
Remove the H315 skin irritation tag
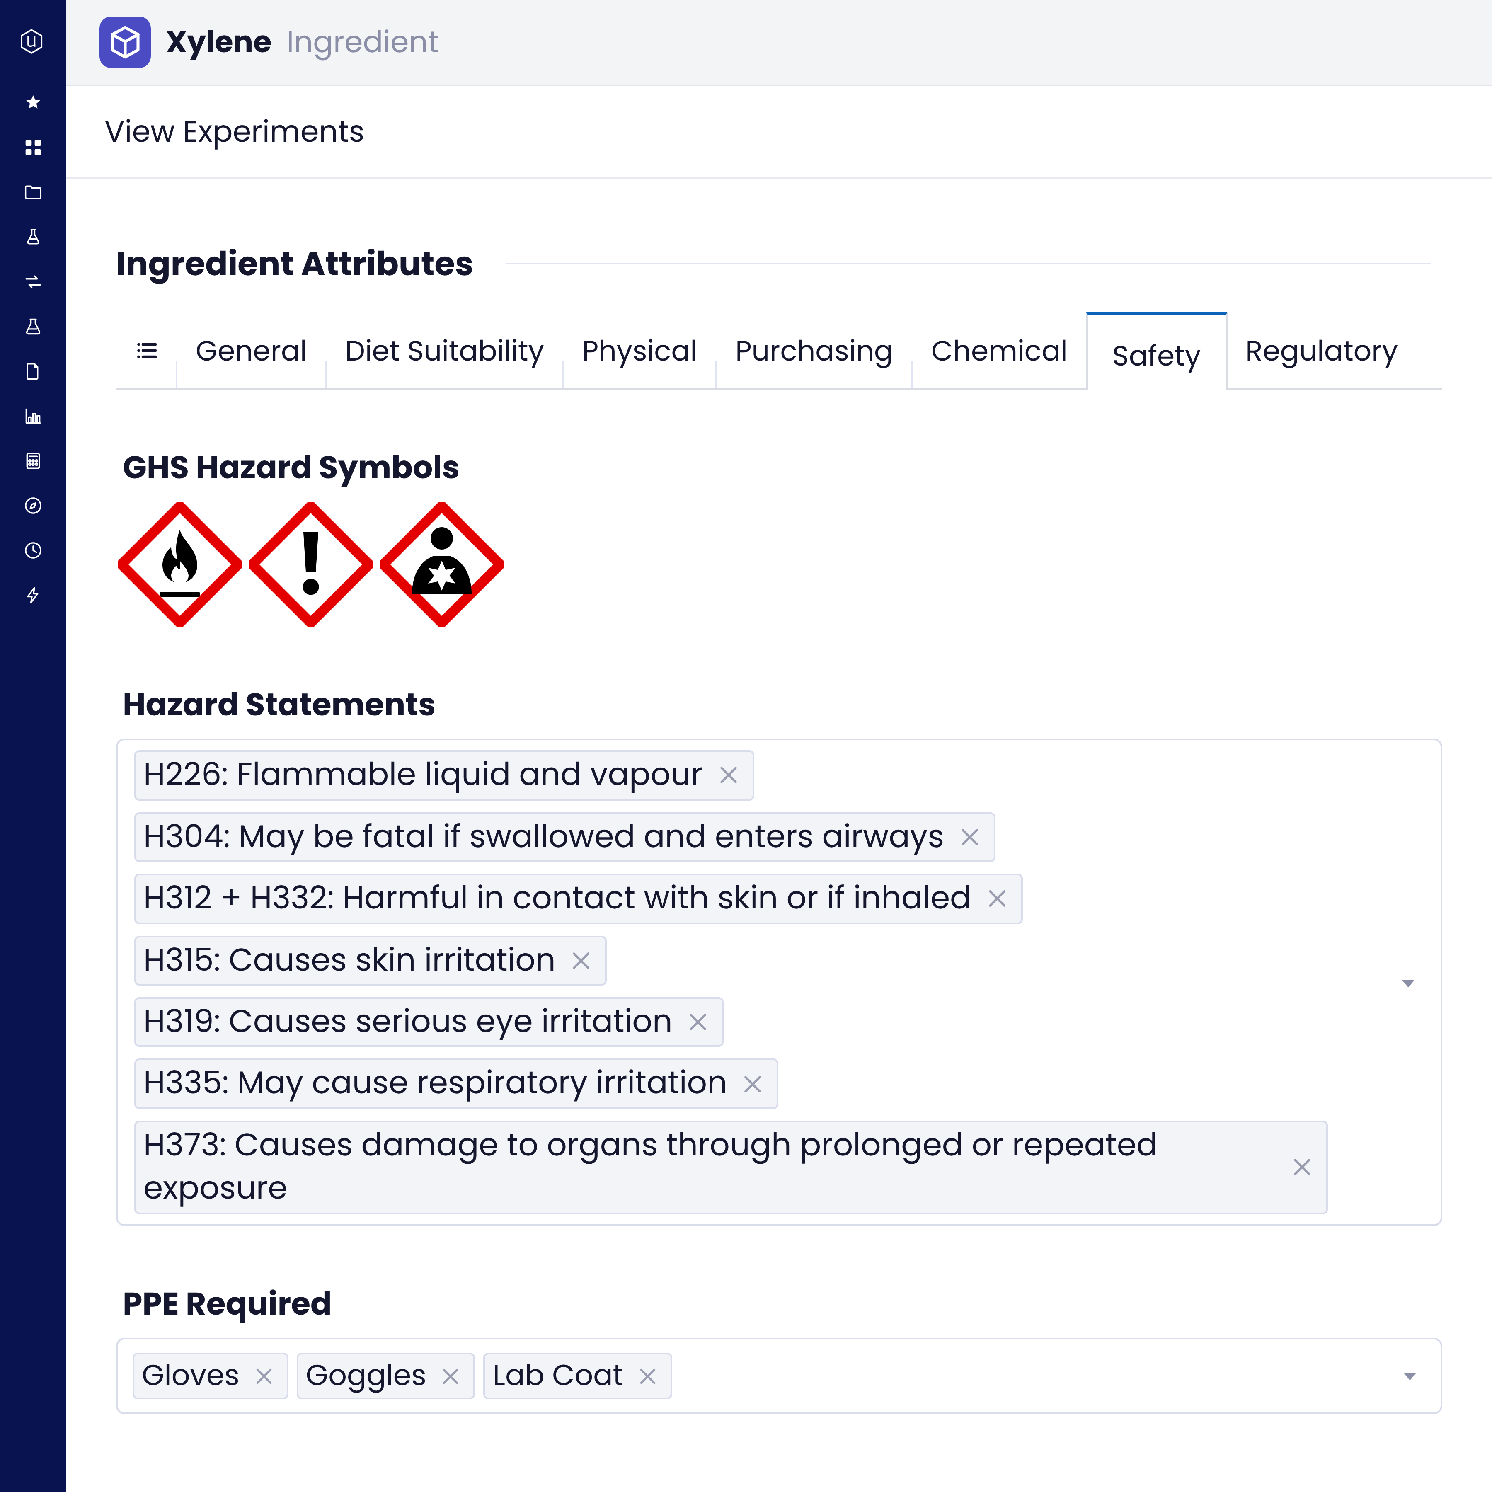coord(581,961)
